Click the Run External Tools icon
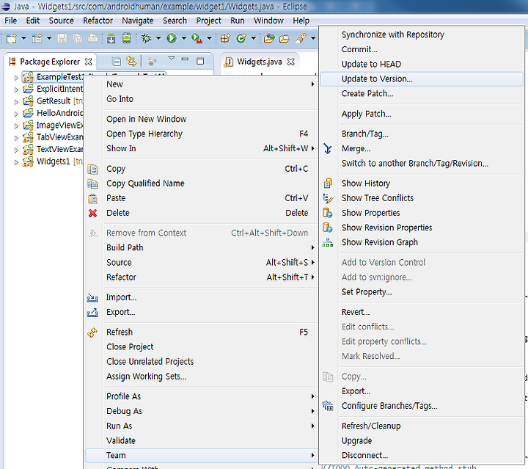 click(x=197, y=38)
